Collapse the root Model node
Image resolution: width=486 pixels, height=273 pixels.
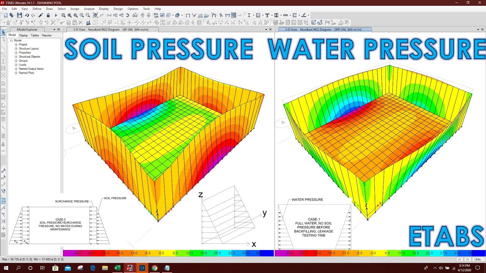click(x=11, y=40)
